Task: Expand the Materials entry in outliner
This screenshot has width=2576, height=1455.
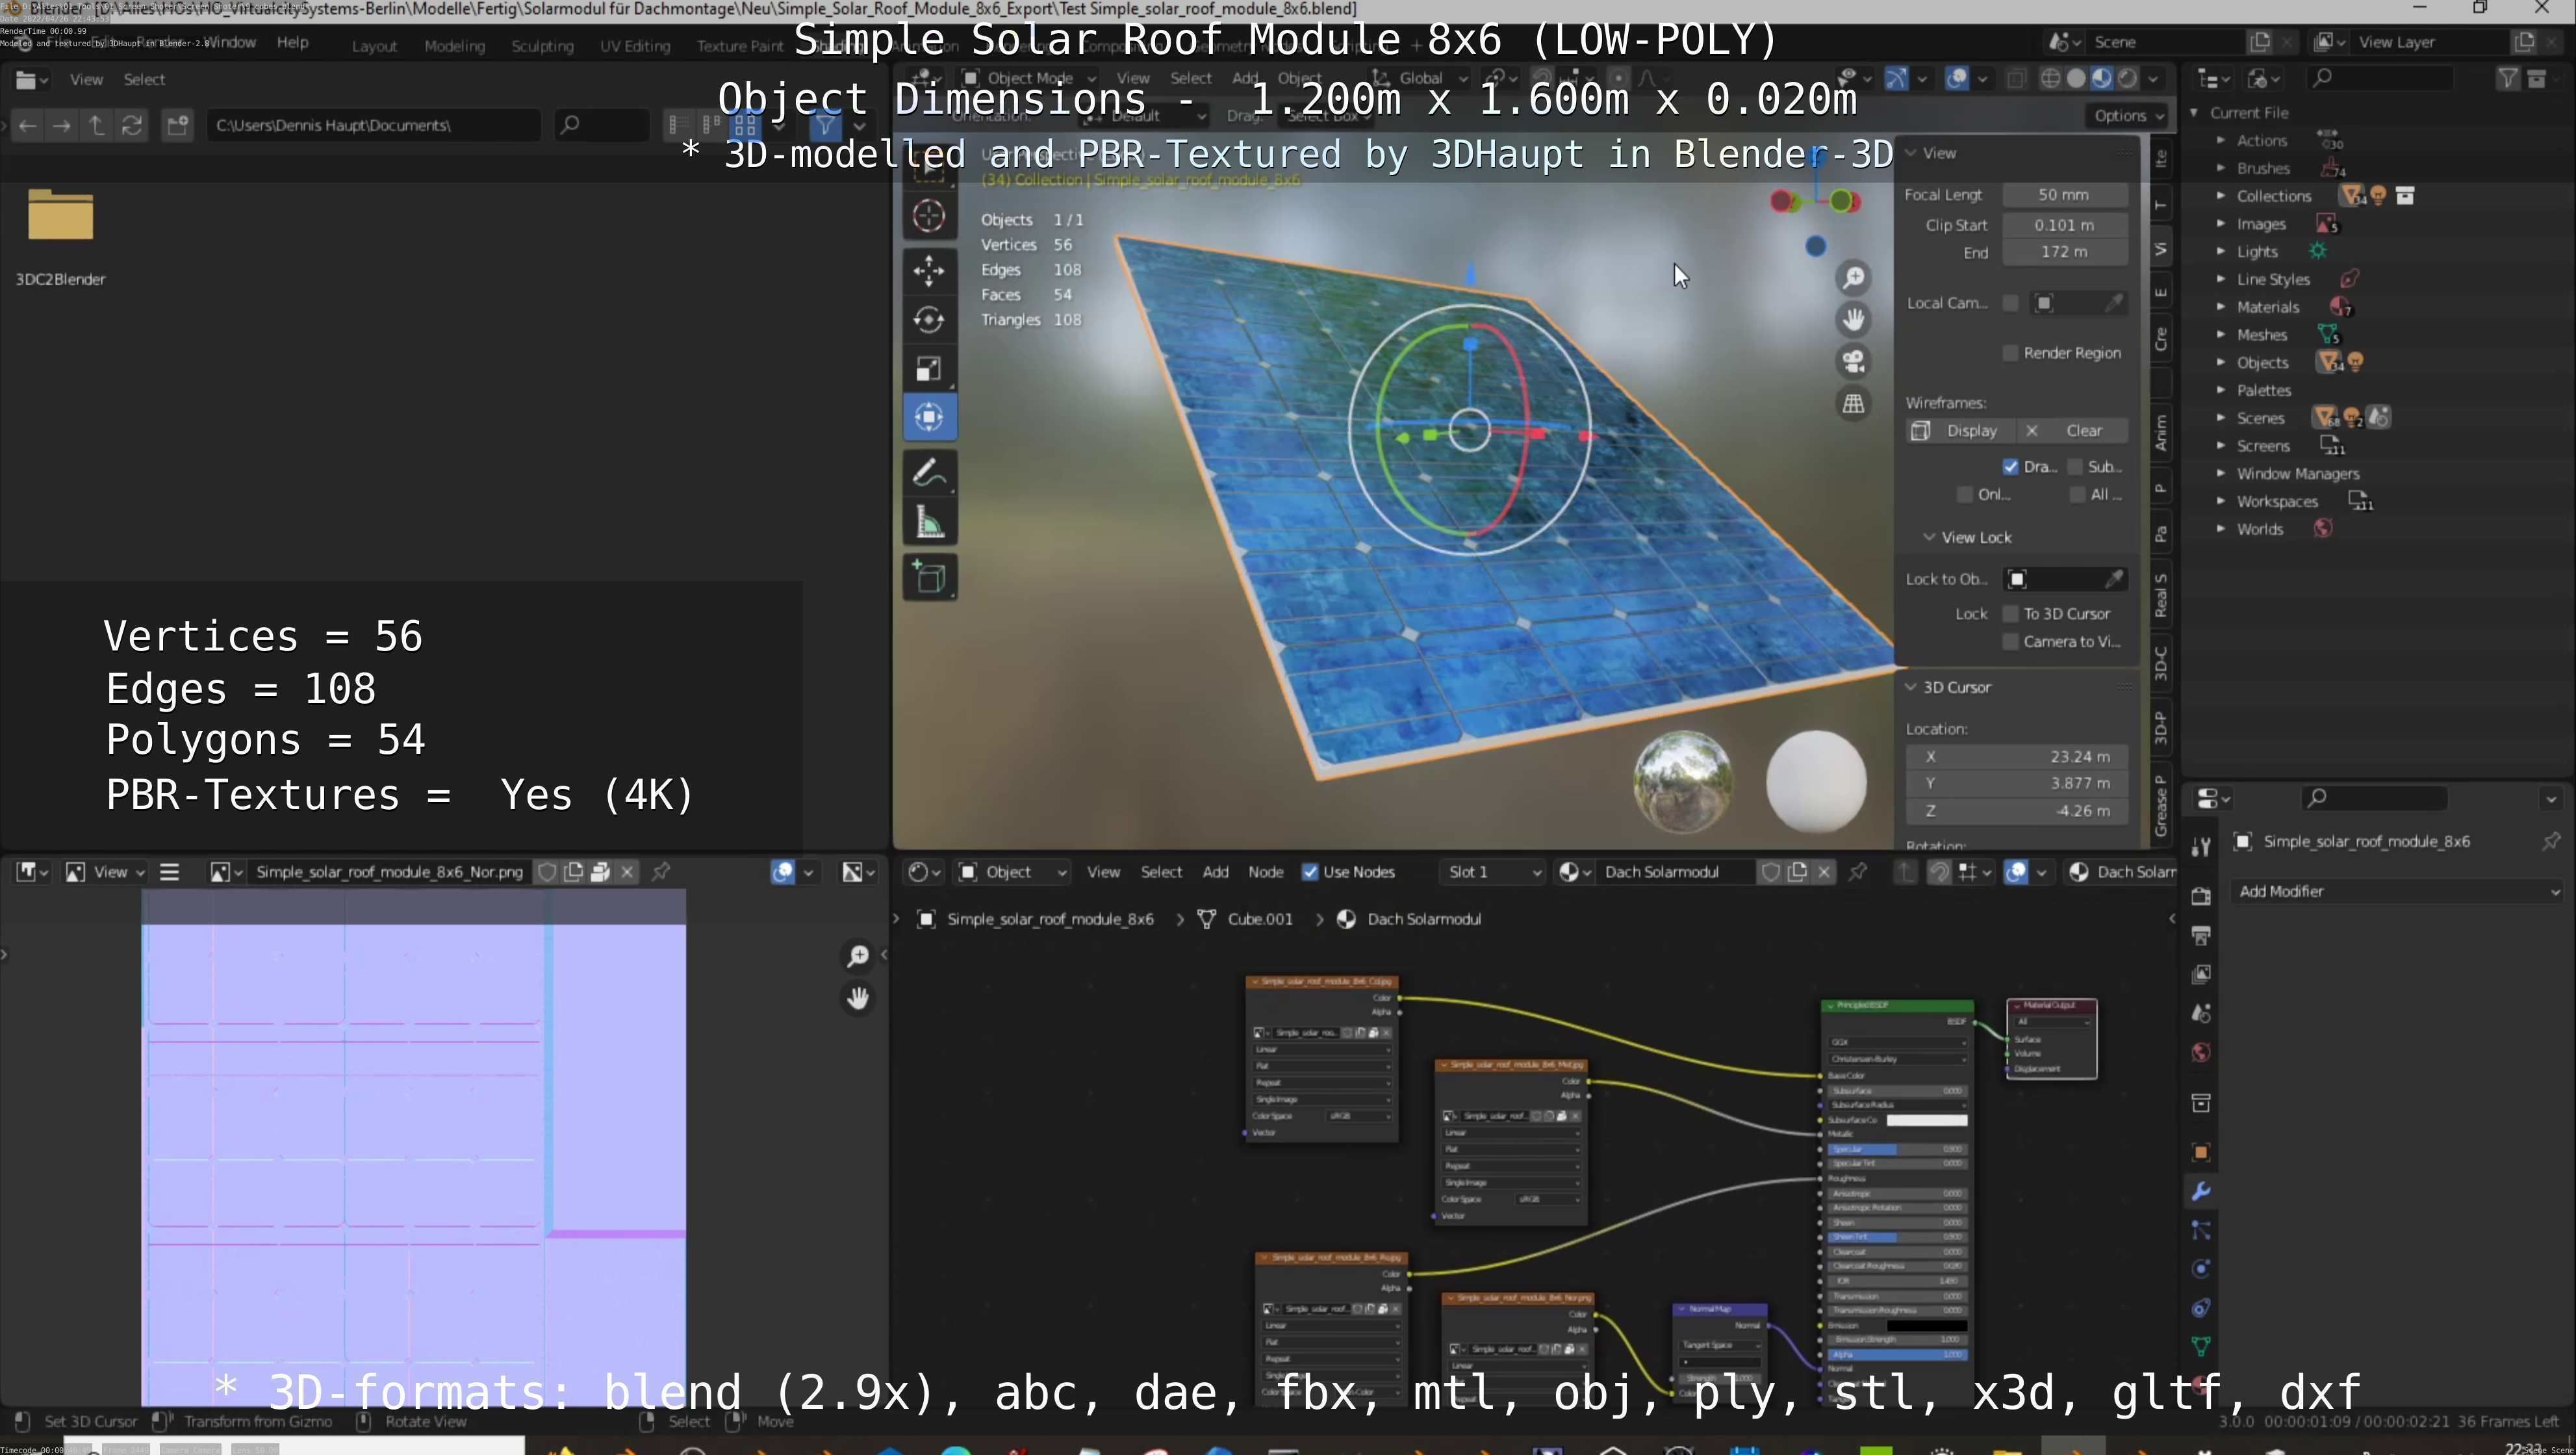Action: click(x=2220, y=307)
